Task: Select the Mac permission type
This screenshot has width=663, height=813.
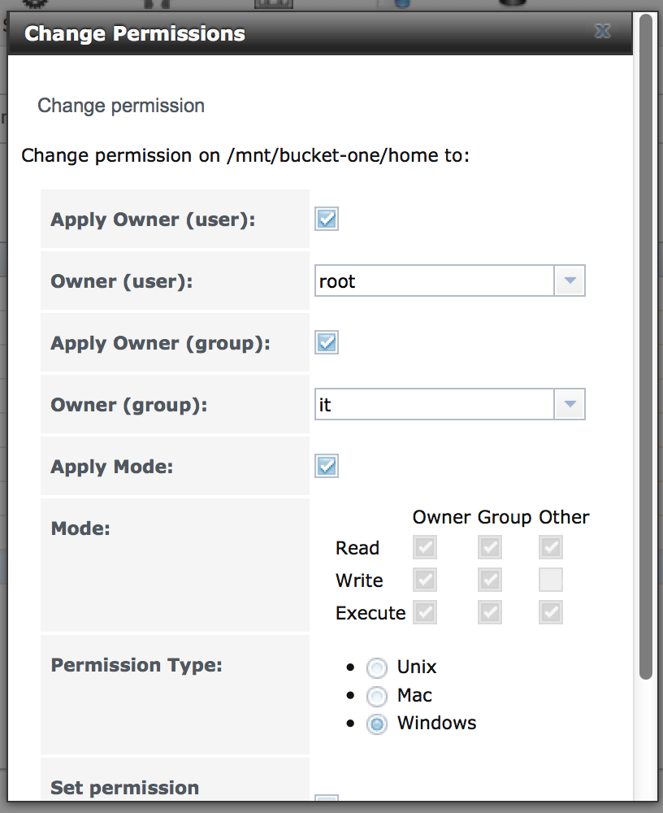Action: [376, 696]
